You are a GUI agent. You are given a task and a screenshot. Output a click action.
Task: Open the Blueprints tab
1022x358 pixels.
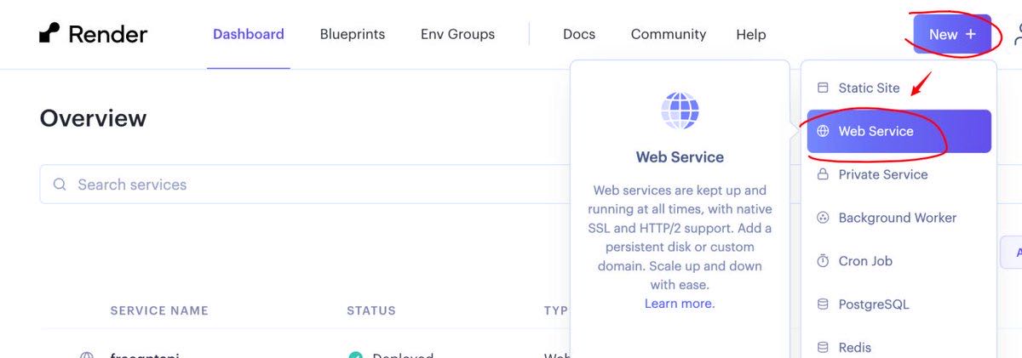pos(352,34)
